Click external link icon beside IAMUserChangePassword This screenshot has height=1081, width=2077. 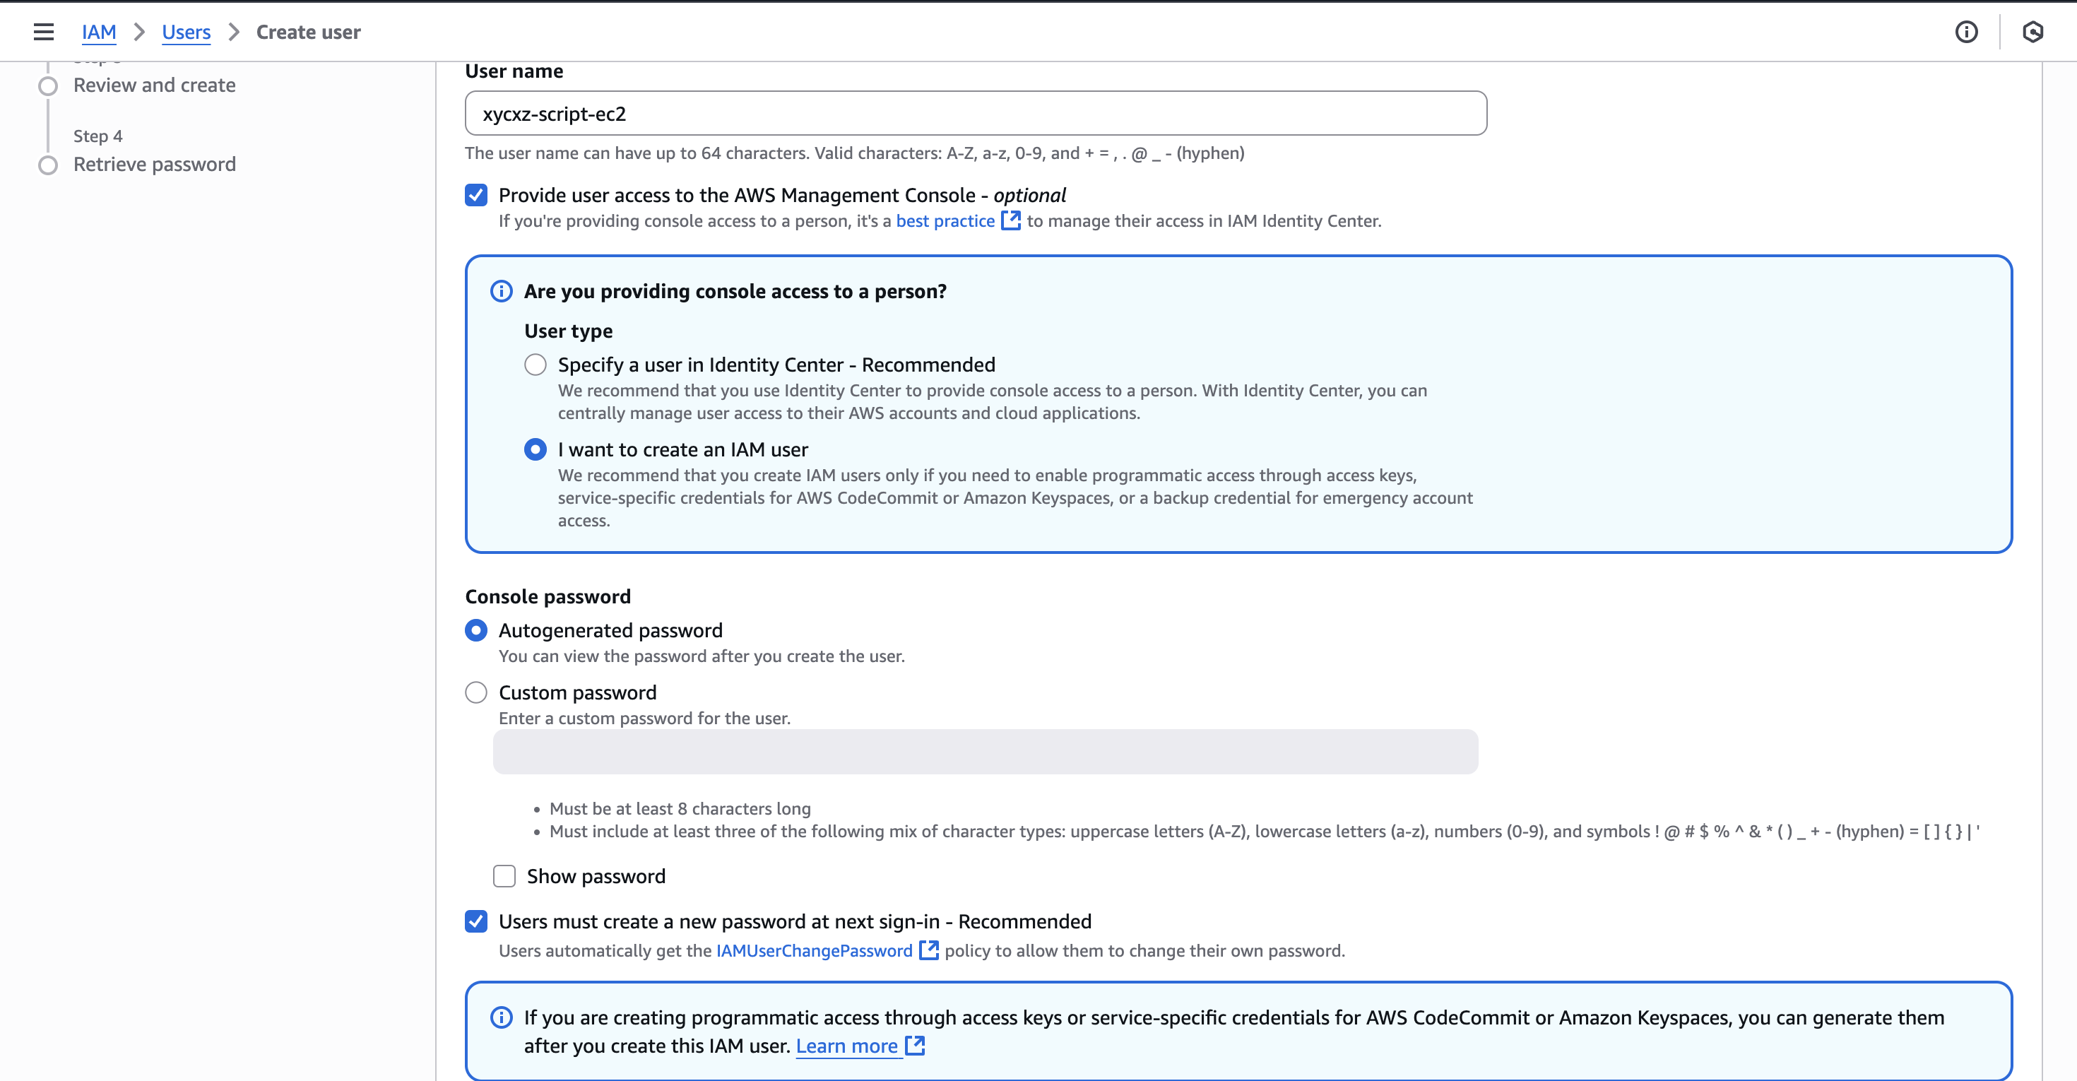929,950
